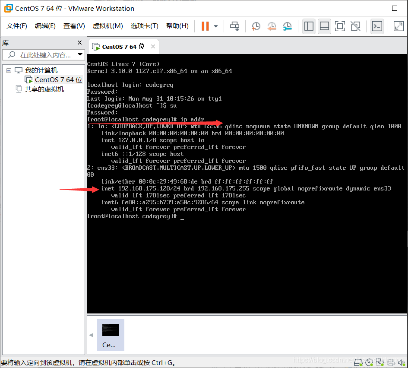Open the library search filter dropdown

80,55
